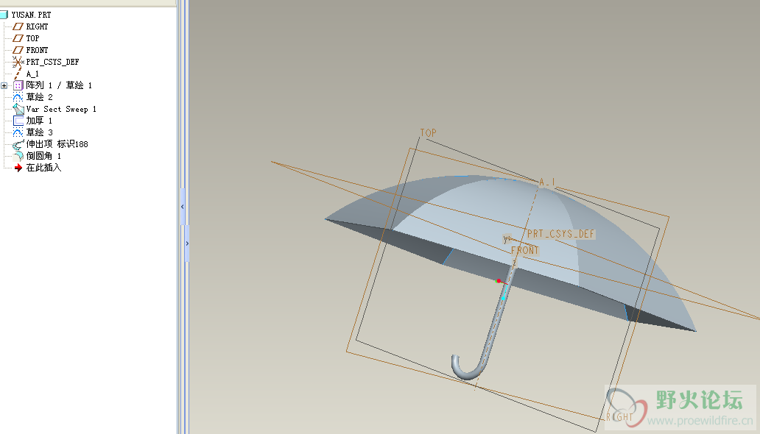
Task: Click the TOP datum plane icon in tree
Action: click(18, 38)
